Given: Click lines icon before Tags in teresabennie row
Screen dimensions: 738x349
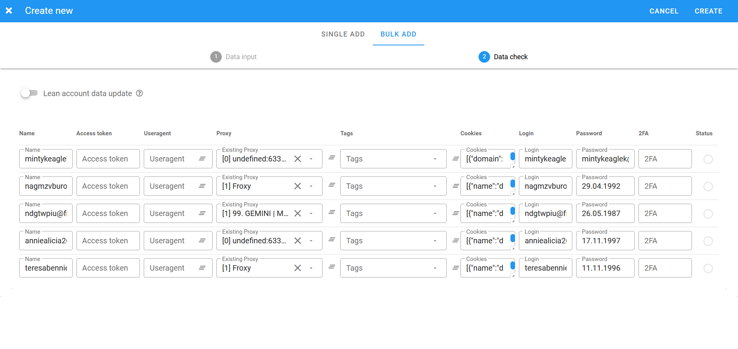Looking at the screenshot, I should point(332,267).
